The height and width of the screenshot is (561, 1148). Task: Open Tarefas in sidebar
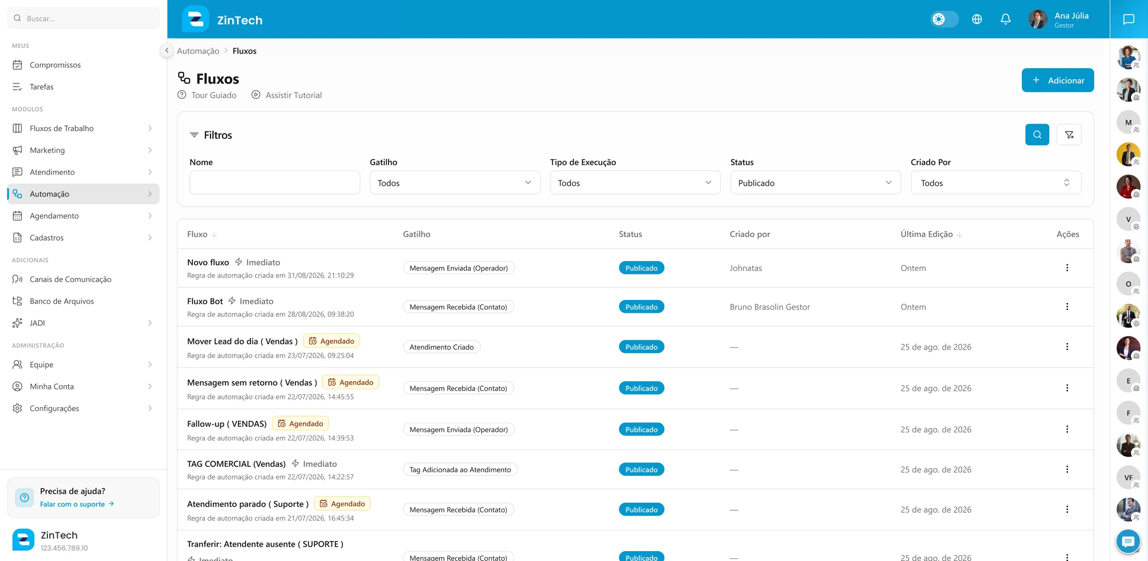point(83,87)
